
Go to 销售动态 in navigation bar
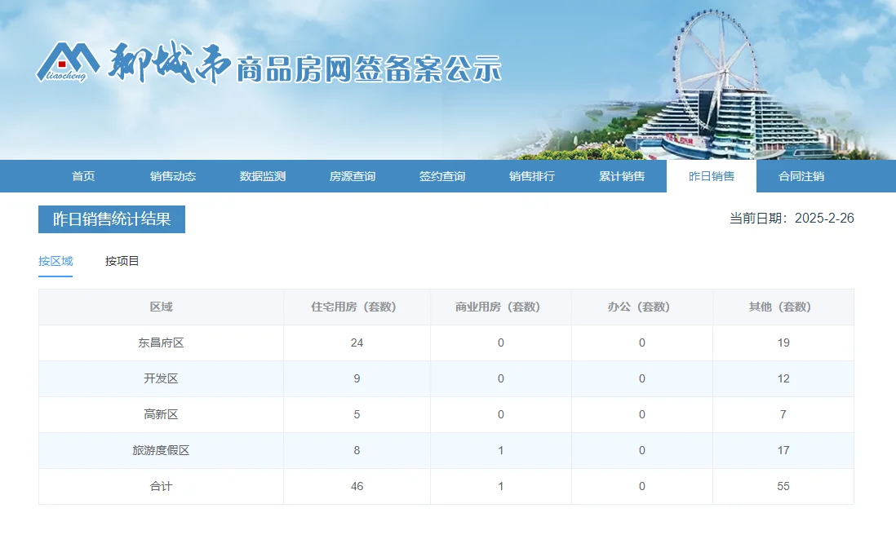tap(173, 176)
